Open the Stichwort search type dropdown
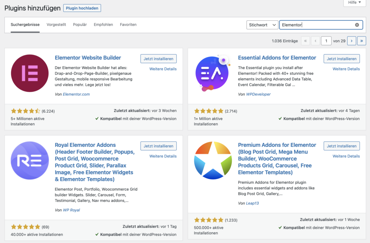Image resolution: width=370 pixels, height=243 pixels. click(262, 25)
